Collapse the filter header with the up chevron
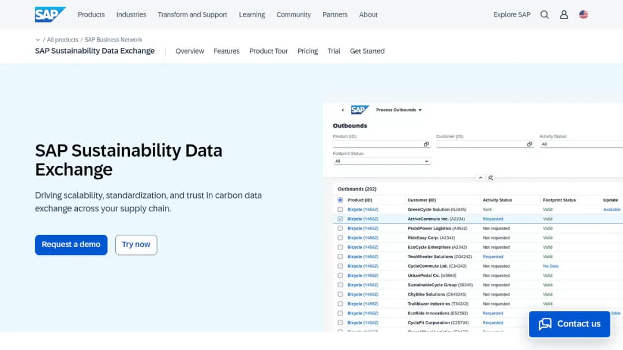This screenshot has width=623, height=350. click(481, 177)
